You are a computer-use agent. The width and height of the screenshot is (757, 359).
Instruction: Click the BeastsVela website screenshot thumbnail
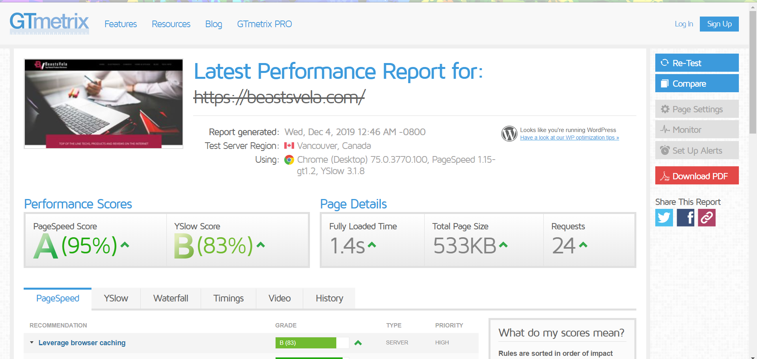[103, 103]
